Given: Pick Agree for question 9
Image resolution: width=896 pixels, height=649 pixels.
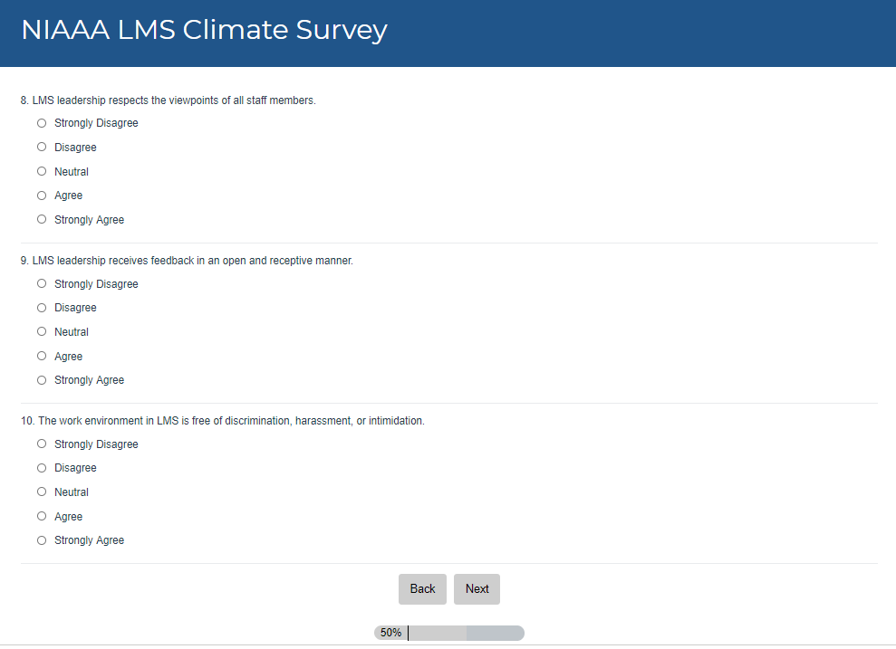Looking at the screenshot, I should (x=42, y=356).
